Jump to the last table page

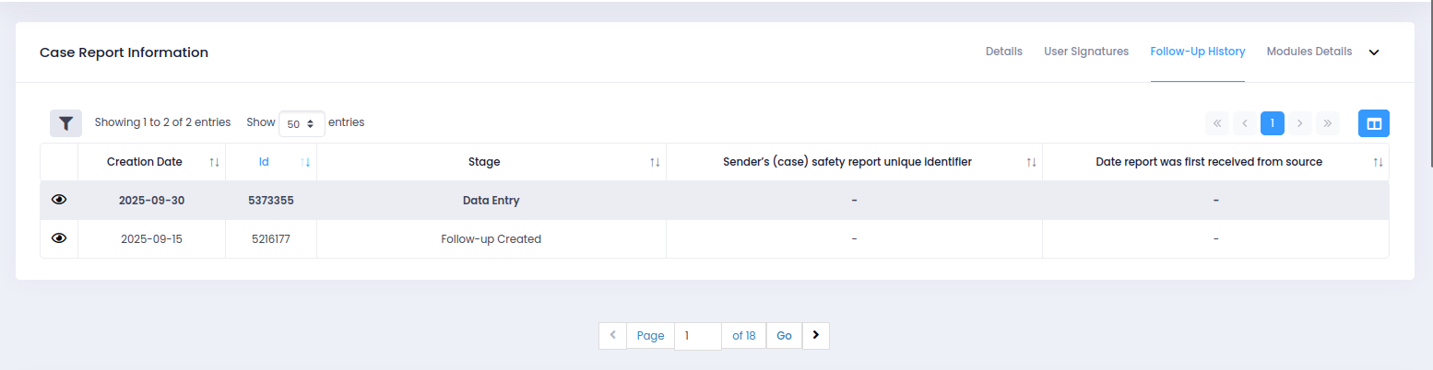point(1328,123)
